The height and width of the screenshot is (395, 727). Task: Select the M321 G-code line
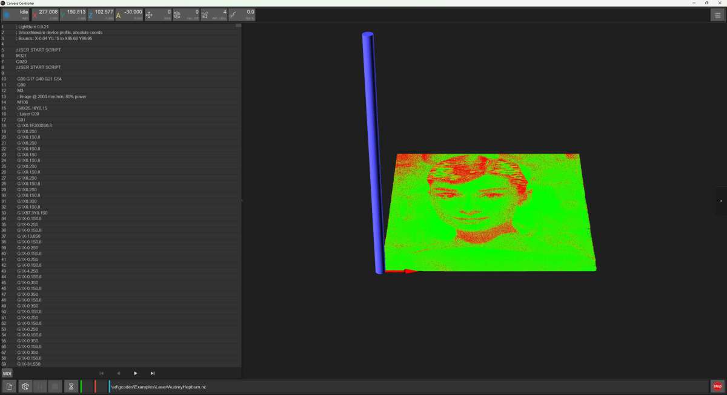(x=22, y=56)
